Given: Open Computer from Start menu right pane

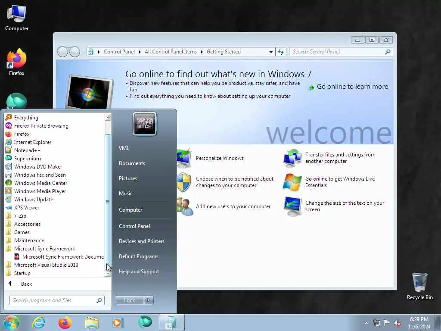Looking at the screenshot, I should click(x=130, y=210).
